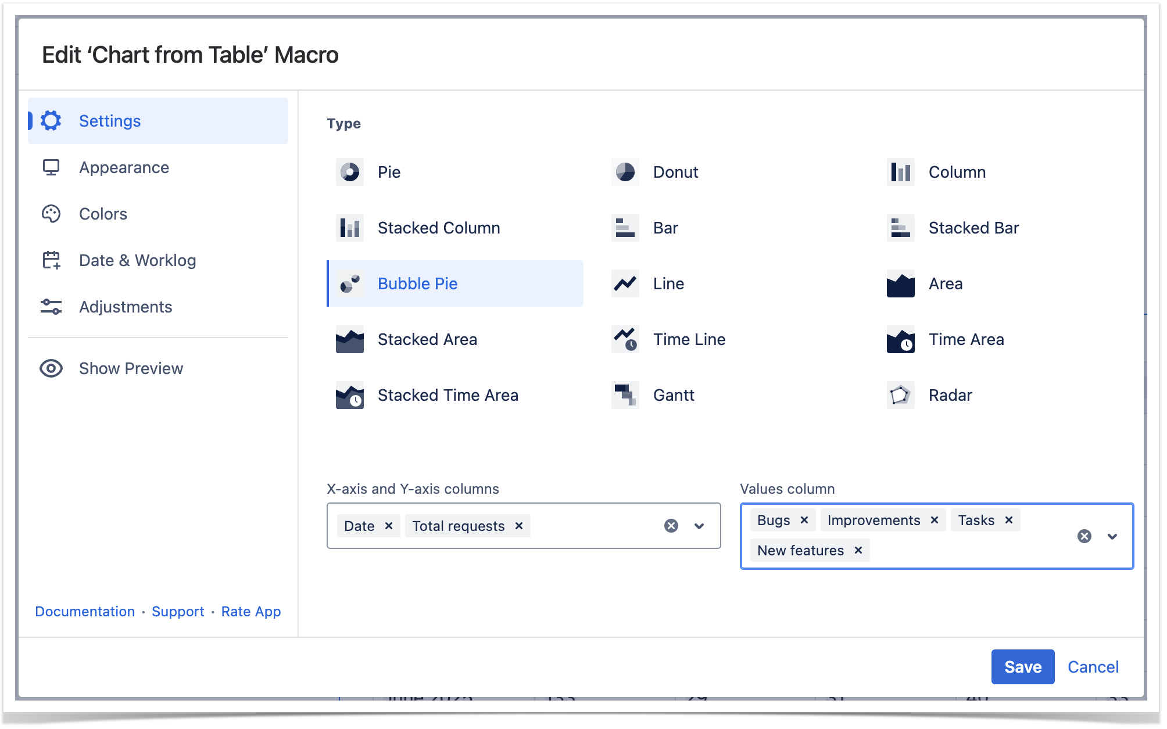1167x729 pixels.
Task: Toggle Show Preview eye icon
Action: tap(51, 368)
